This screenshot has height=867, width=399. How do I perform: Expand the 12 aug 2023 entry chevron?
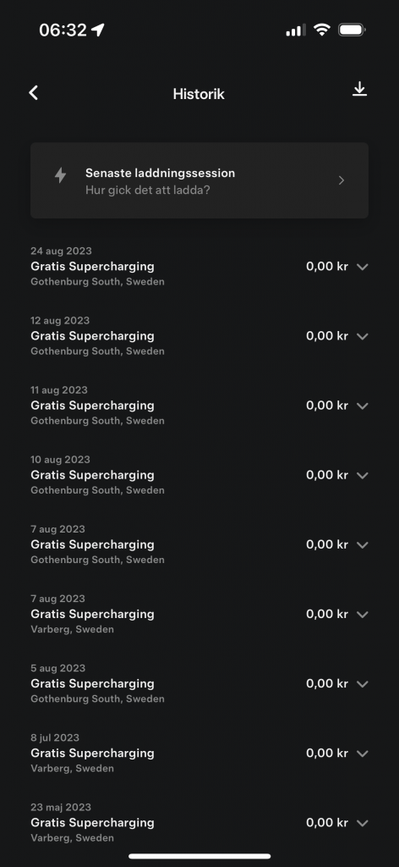(x=363, y=337)
